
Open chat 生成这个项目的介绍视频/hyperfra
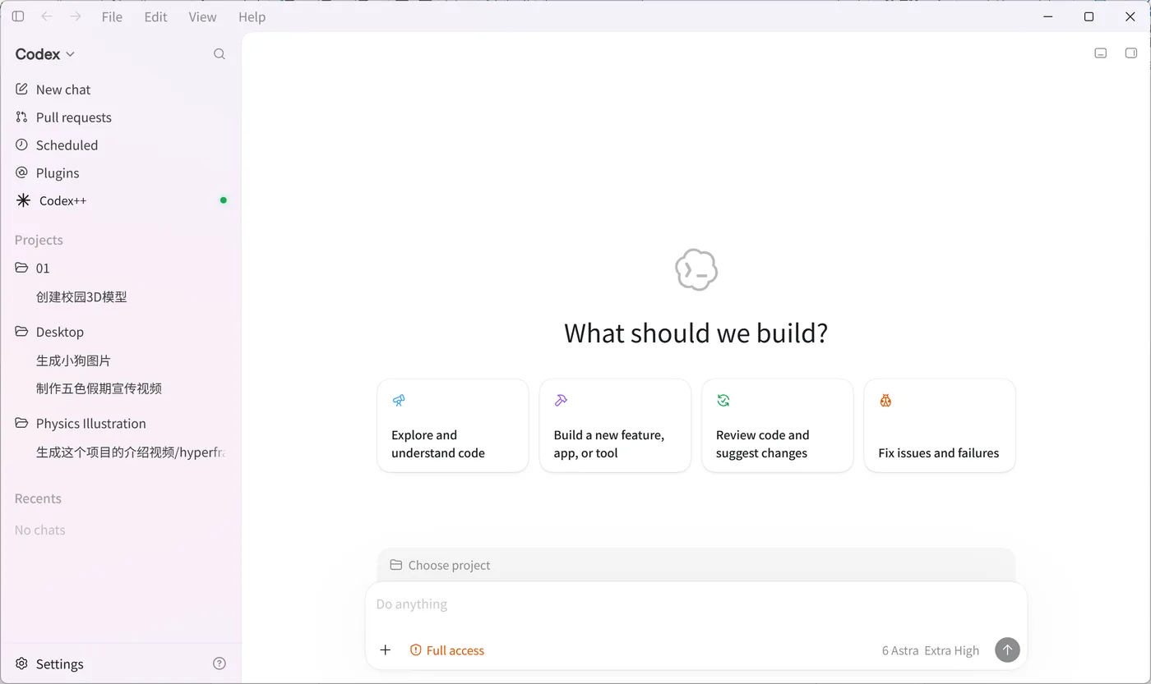click(x=121, y=452)
